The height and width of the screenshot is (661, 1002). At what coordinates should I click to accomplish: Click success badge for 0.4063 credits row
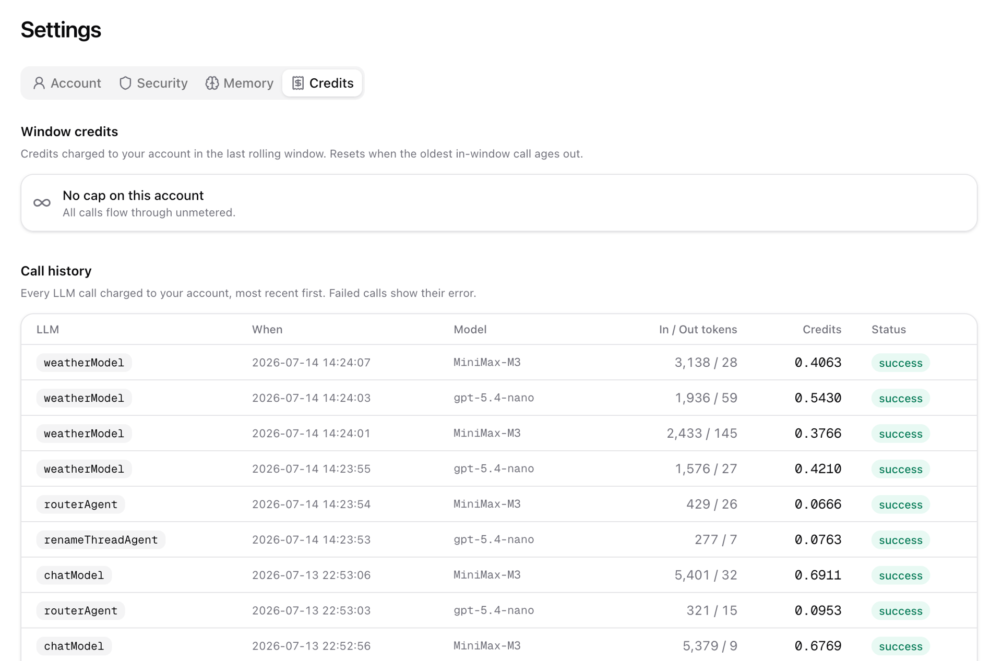click(x=900, y=363)
